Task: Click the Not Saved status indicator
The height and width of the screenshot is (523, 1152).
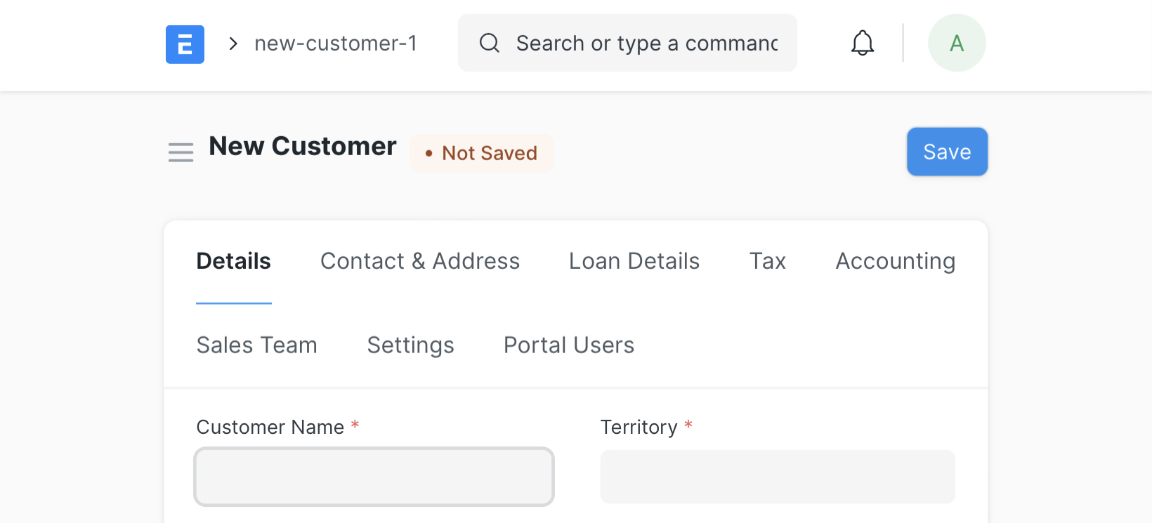Action: coord(481,152)
